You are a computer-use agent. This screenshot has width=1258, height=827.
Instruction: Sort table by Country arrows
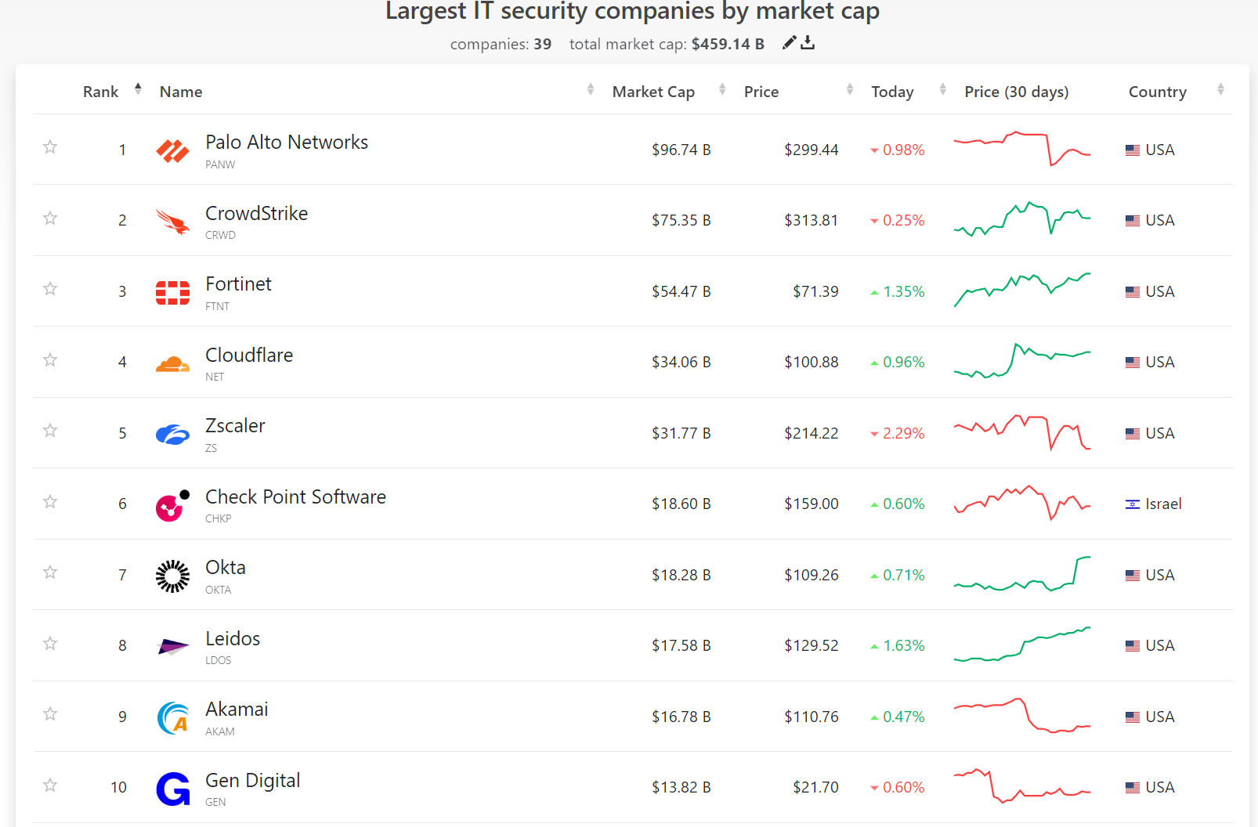tap(1220, 89)
